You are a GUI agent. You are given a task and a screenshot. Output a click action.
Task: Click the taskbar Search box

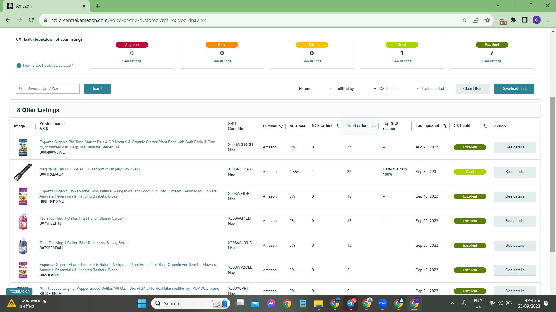coord(191,303)
